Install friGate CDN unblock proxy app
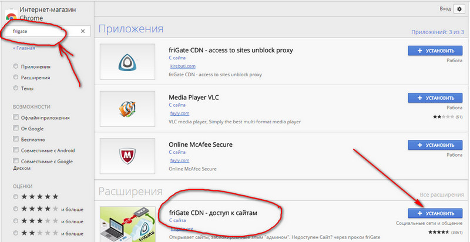The width and height of the screenshot is (470, 242). pyautogui.click(x=435, y=51)
